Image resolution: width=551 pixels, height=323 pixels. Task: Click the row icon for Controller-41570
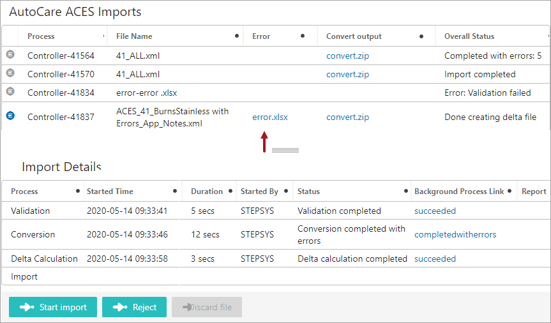click(11, 73)
